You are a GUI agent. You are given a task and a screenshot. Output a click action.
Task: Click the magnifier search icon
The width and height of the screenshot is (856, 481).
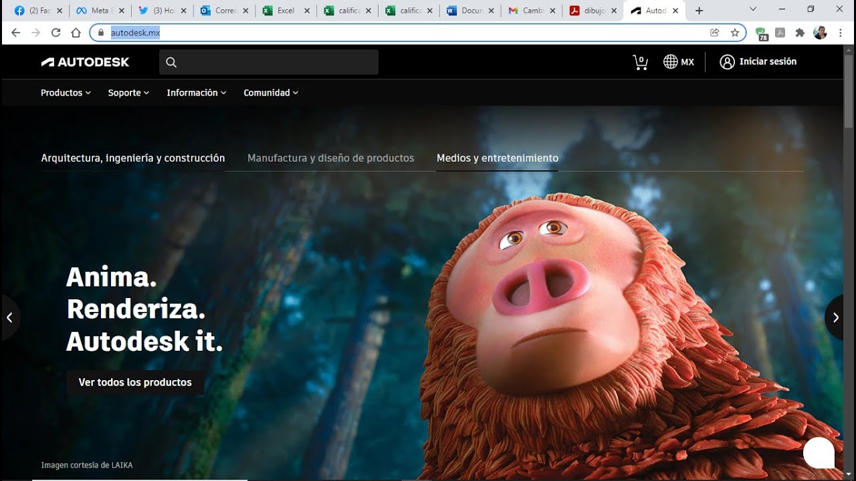[x=171, y=62]
